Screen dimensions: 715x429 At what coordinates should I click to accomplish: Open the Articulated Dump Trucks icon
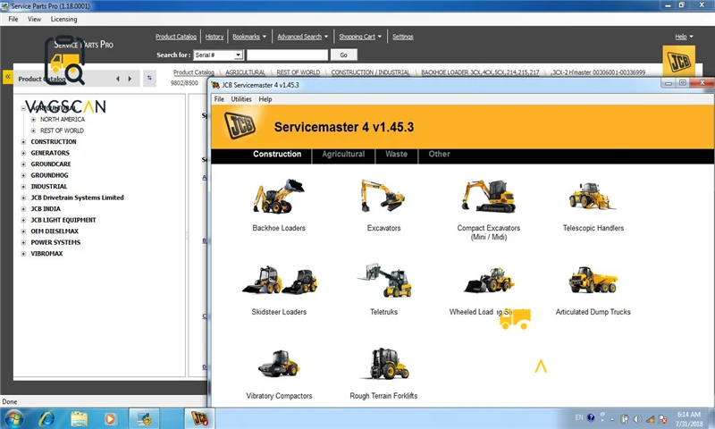pyautogui.click(x=593, y=282)
